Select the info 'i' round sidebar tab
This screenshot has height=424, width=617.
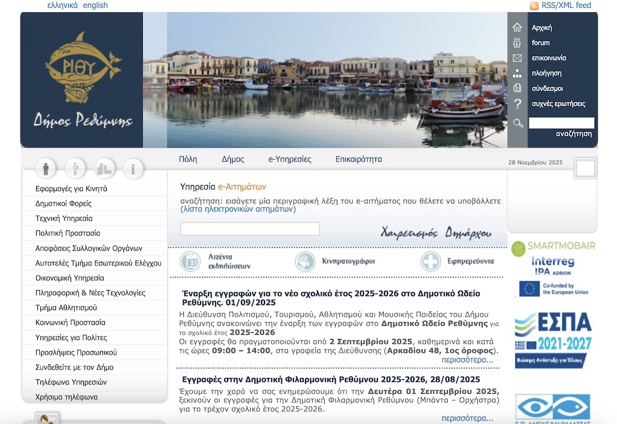(x=133, y=168)
